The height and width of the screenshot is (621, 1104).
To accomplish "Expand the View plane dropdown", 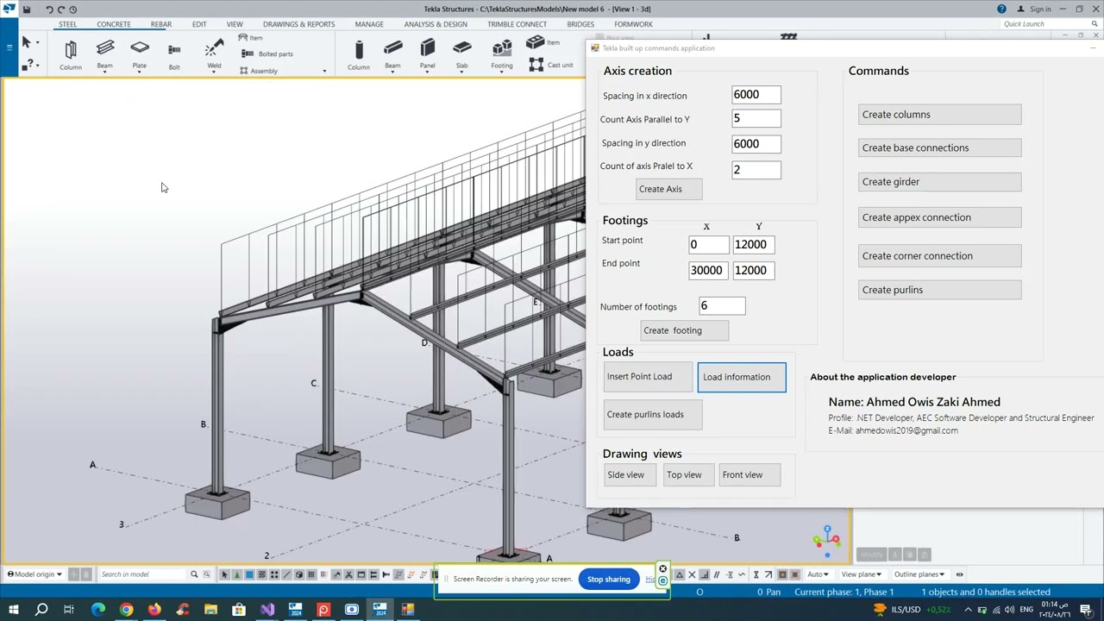I will pos(862,574).
